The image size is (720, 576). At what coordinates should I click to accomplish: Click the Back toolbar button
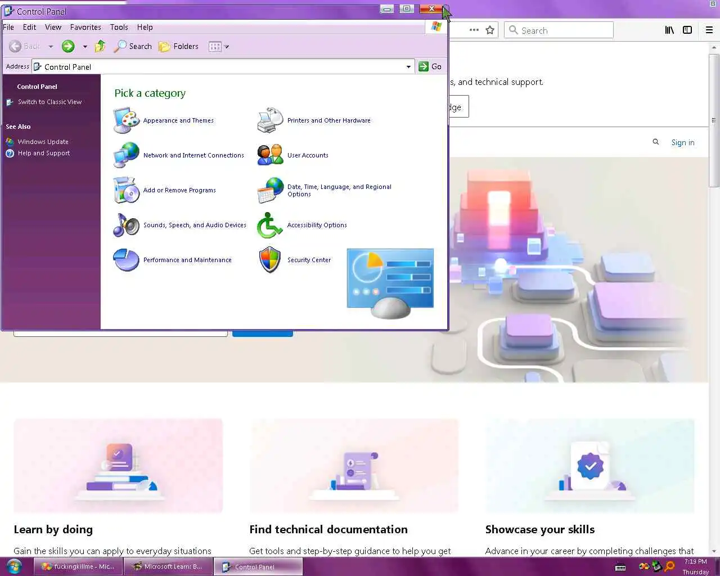[x=25, y=46]
